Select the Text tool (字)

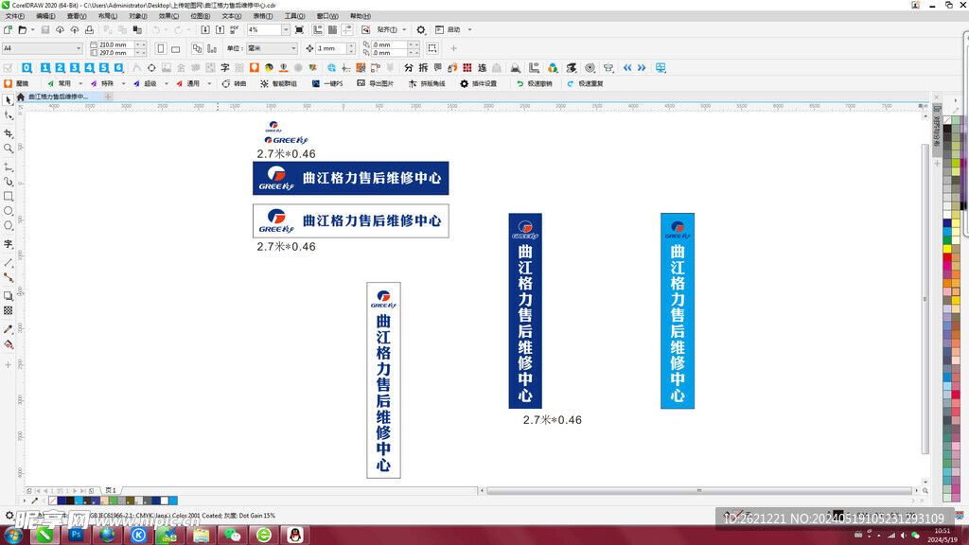pos(8,244)
